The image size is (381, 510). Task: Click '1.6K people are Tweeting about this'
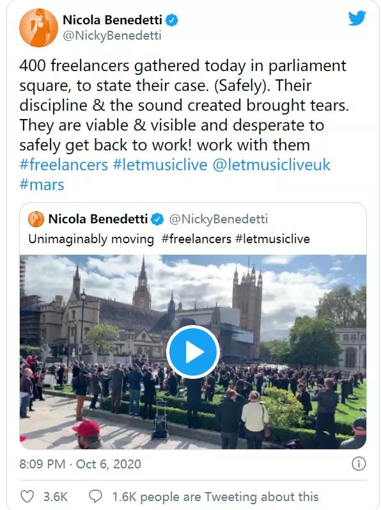pos(215,497)
